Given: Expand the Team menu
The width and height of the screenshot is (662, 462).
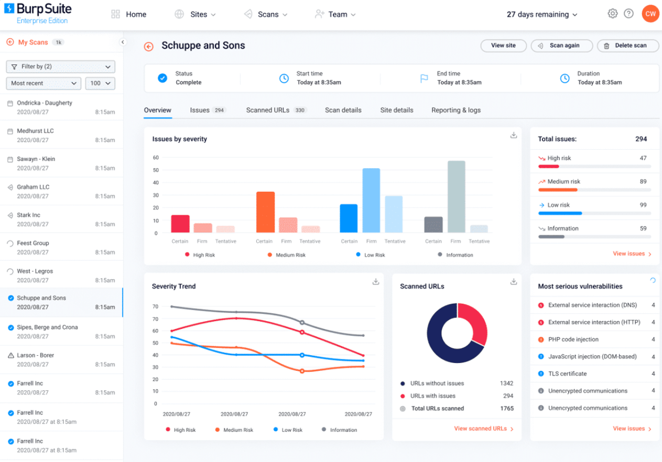Looking at the screenshot, I should 335,15.
